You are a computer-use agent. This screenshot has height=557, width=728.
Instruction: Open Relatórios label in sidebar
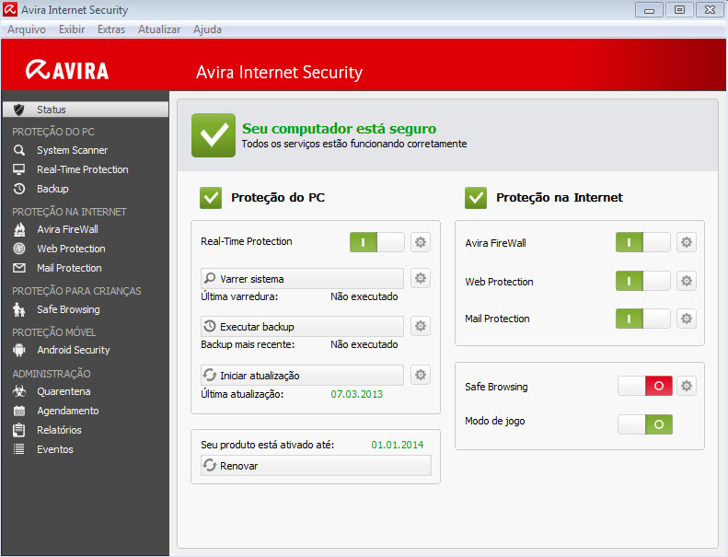point(60,430)
